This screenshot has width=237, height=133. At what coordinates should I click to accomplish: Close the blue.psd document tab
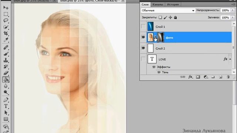click(x=123, y=1)
